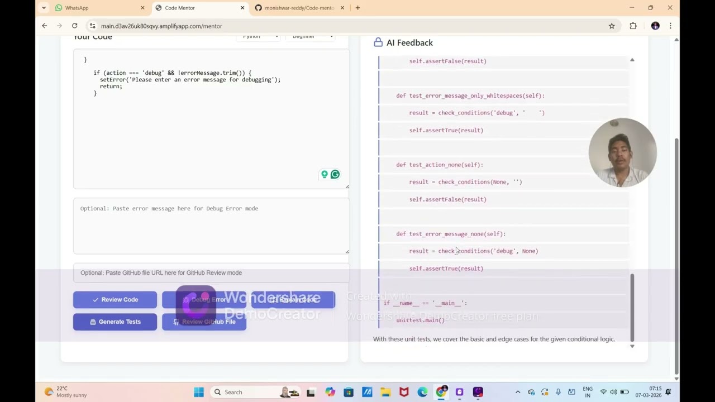The width and height of the screenshot is (715, 402).
Task: Click the Chrome icon in the taskbar
Action: pyautogui.click(x=441, y=392)
